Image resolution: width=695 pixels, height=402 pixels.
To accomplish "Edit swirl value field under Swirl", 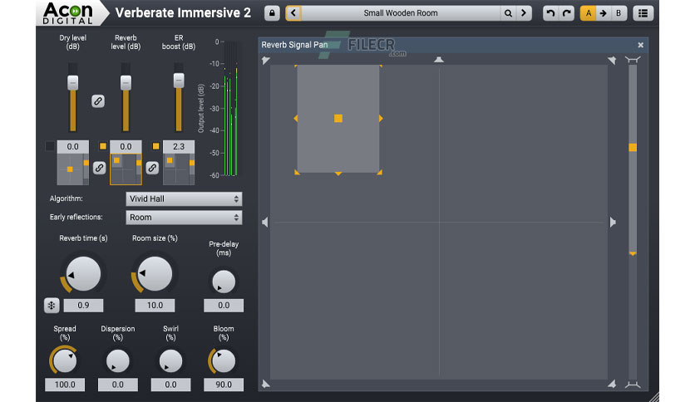I will click(x=170, y=385).
